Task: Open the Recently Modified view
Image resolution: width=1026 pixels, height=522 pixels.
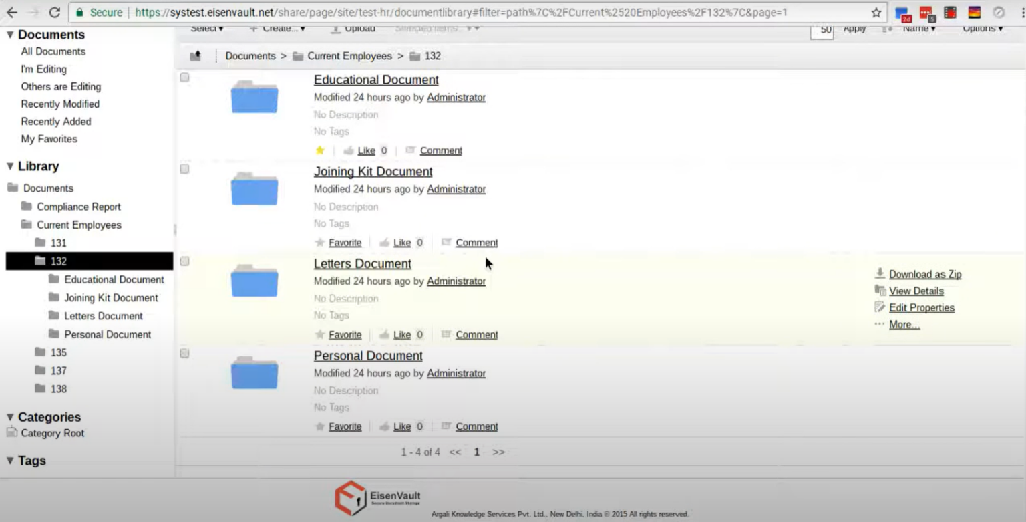Action: click(x=60, y=104)
